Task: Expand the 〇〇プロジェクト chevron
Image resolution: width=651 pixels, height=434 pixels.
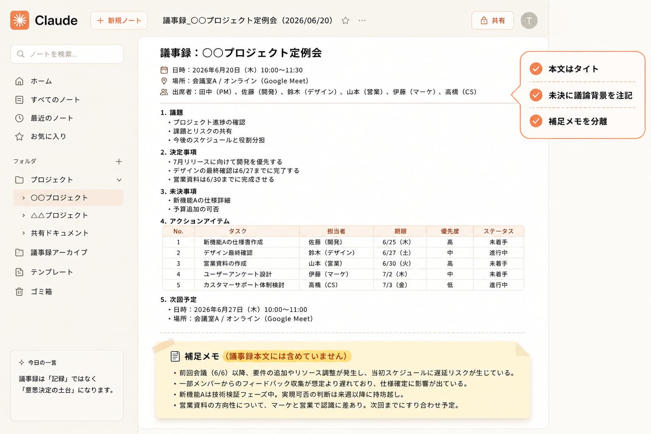Action: point(24,198)
